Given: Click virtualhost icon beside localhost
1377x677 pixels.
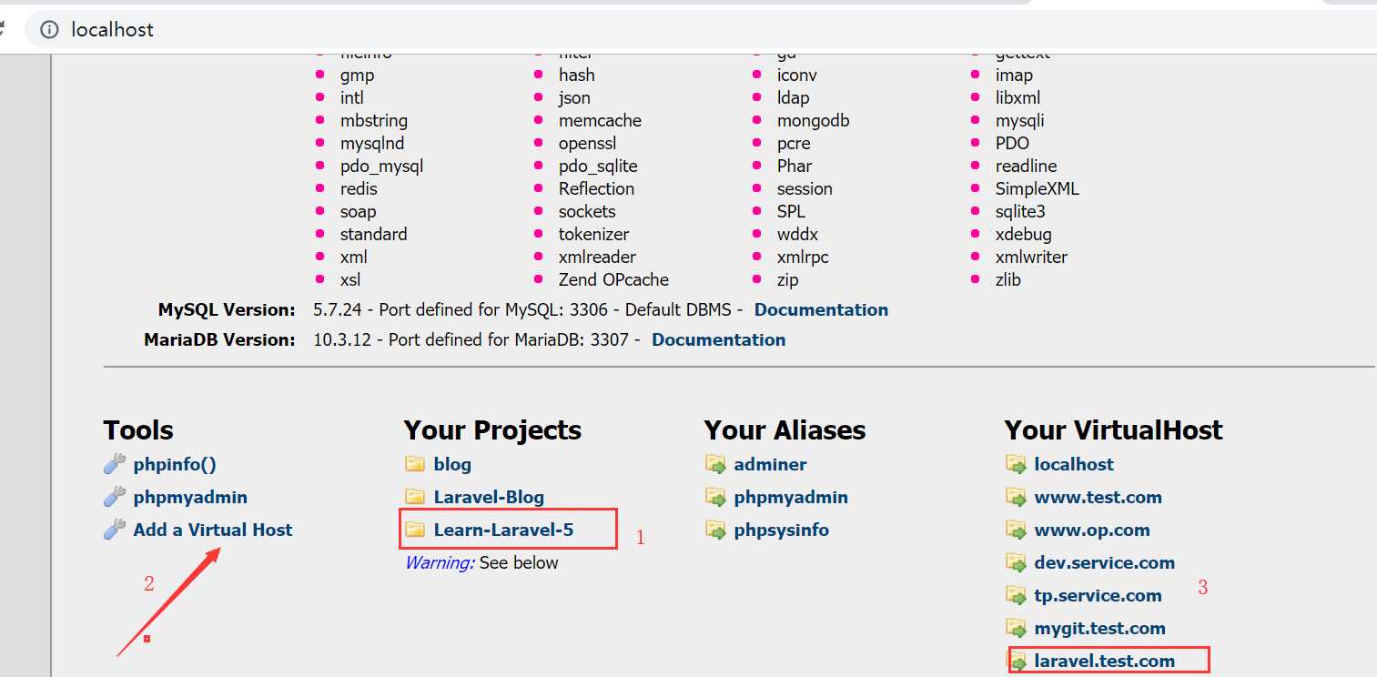Looking at the screenshot, I should 1016,464.
